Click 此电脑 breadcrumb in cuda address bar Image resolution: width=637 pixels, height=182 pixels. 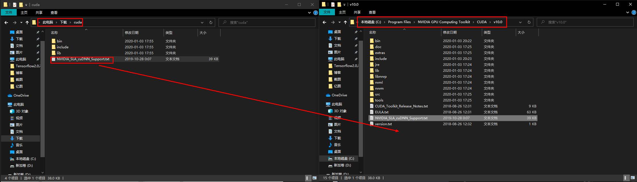tap(48, 22)
